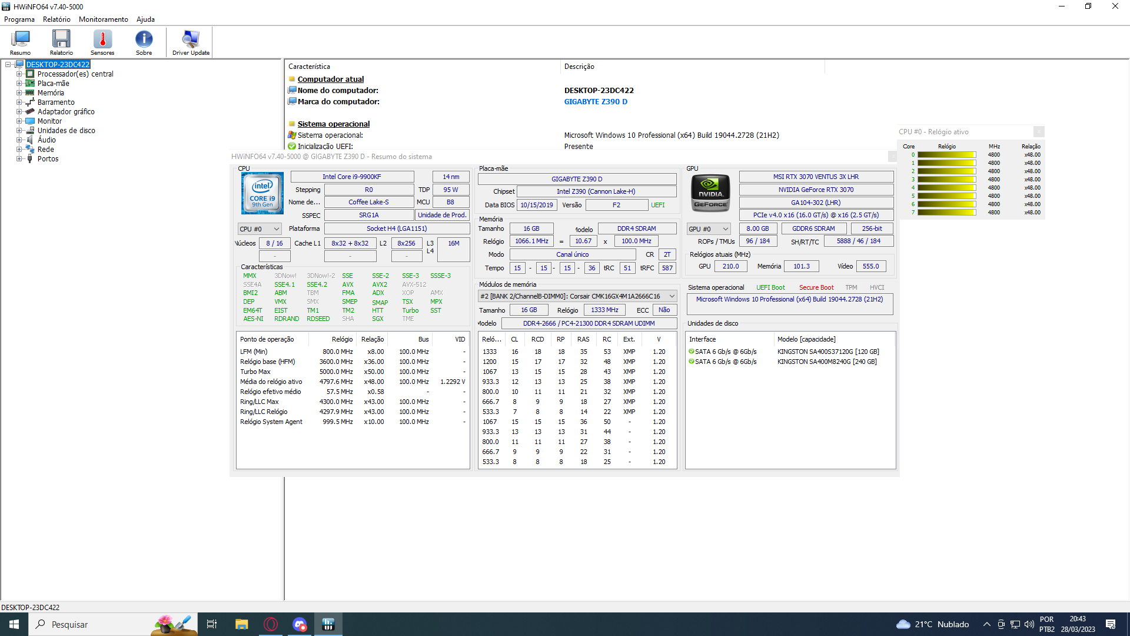Image resolution: width=1130 pixels, height=636 pixels.
Task: Open the Relatório menu
Action: pos(56,19)
